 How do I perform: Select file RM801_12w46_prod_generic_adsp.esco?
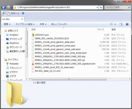point(55,42)
